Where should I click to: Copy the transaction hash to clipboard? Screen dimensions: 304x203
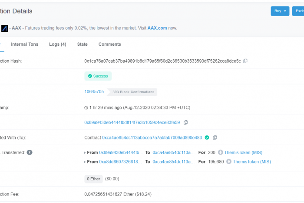click(x=245, y=61)
